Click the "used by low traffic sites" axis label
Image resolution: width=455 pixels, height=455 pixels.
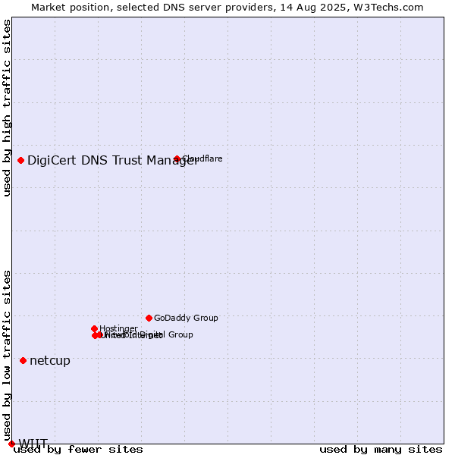6,356
